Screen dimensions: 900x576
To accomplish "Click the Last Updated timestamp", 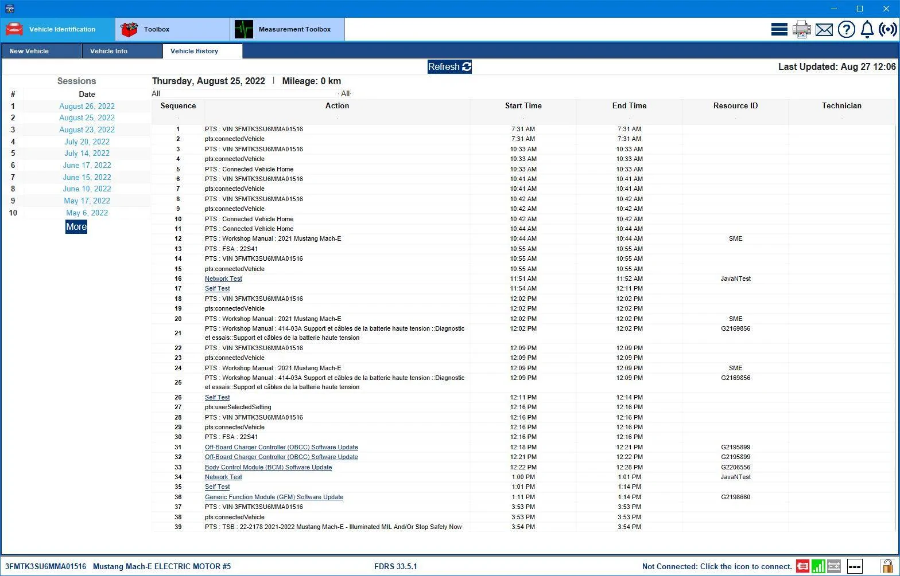I will [837, 66].
